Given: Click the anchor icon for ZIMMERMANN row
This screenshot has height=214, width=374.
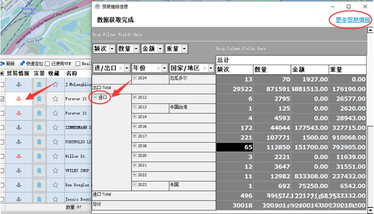Looking at the screenshot, I should (19, 127).
